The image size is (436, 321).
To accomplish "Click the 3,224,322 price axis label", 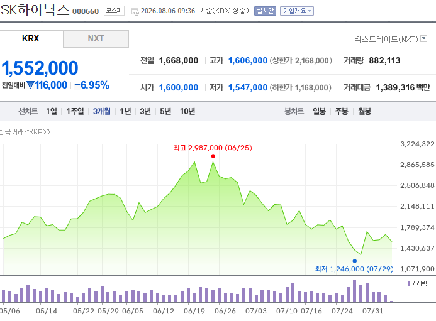I will [417, 144].
